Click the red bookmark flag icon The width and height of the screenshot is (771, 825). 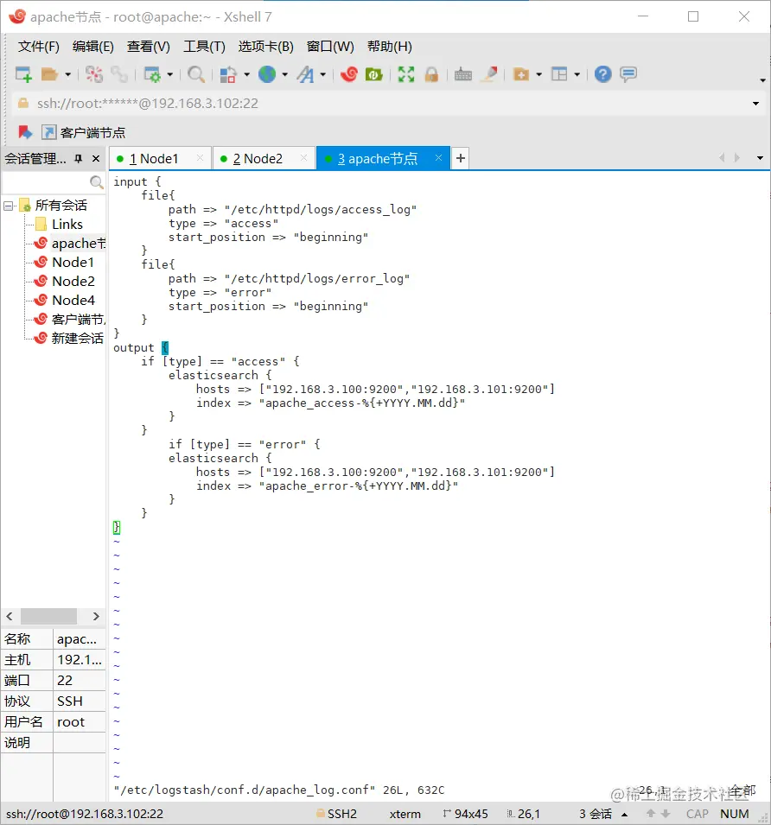pos(25,132)
